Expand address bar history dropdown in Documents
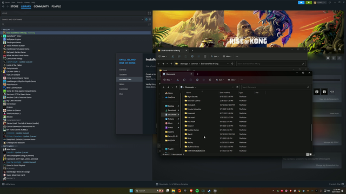Image resolution: width=346 pixels, height=194 pixels. [x=233, y=87]
